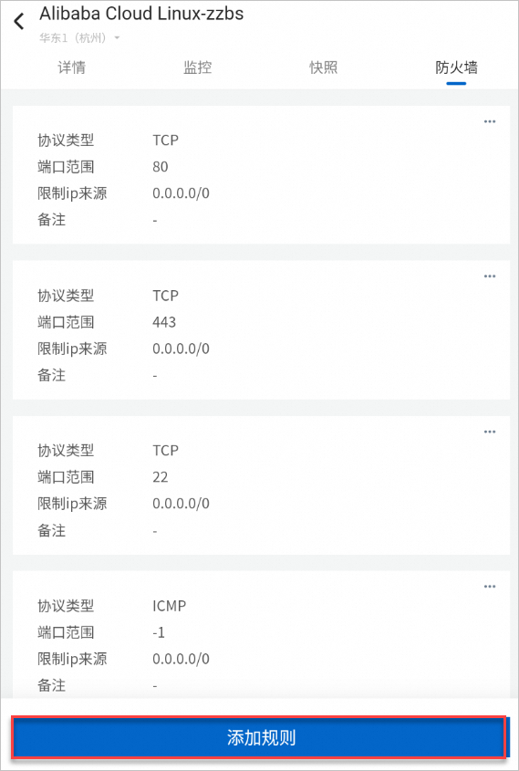This screenshot has height=771, width=519.
Task: Open more options for the port 22 rule
Action: [490, 432]
